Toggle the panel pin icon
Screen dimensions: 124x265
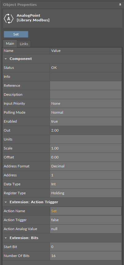point(120,5)
